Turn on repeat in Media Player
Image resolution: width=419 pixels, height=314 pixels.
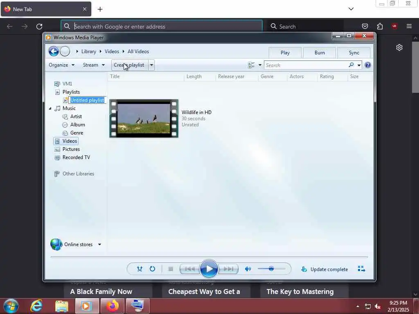click(x=152, y=269)
